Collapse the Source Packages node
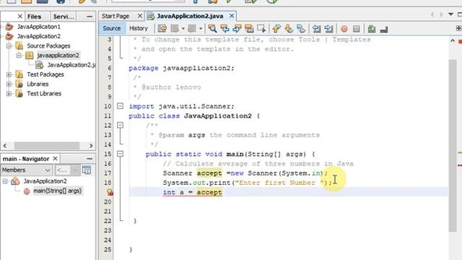Viewport: 462px width, 260px height. (x=9, y=45)
